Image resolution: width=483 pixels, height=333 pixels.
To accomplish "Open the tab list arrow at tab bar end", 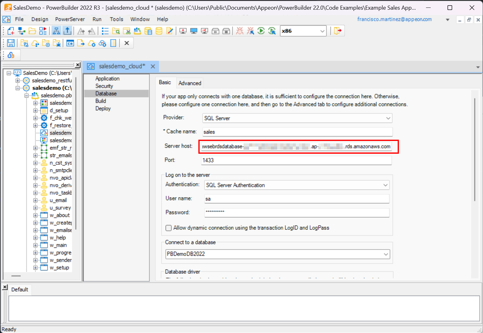I will click(x=478, y=67).
